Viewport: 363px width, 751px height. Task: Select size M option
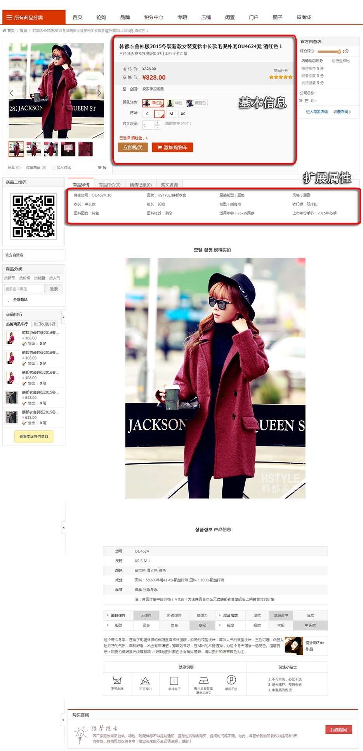(171, 114)
